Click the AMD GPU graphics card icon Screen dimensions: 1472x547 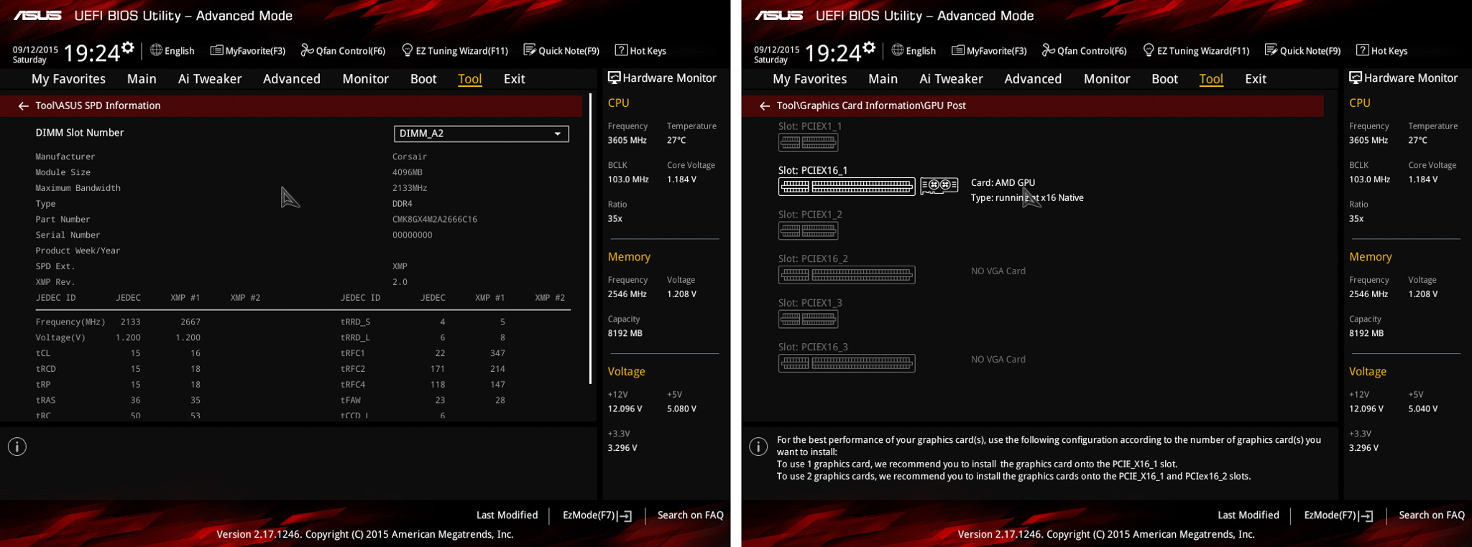pyautogui.click(x=939, y=186)
